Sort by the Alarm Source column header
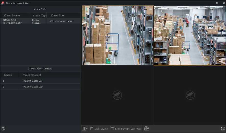 click(x=12, y=16)
